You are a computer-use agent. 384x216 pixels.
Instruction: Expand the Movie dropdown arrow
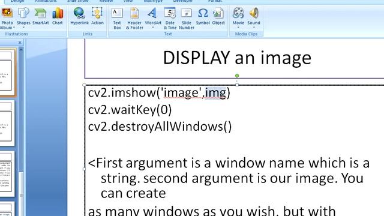click(238, 28)
